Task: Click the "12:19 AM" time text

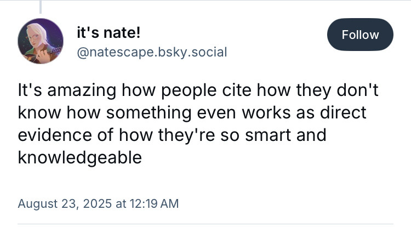Action: click(153, 203)
